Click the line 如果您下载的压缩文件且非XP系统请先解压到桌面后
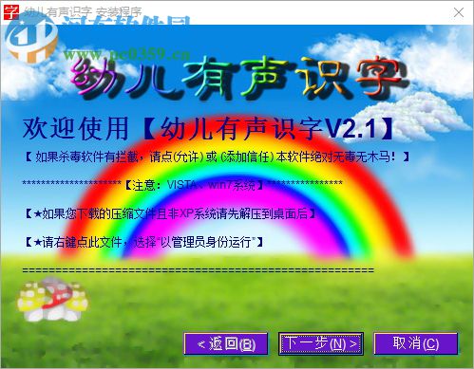The height and width of the screenshot is (369, 474). click(170, 214)
